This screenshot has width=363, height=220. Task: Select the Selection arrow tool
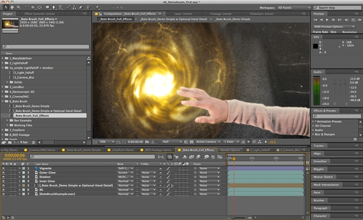point(6,7)
